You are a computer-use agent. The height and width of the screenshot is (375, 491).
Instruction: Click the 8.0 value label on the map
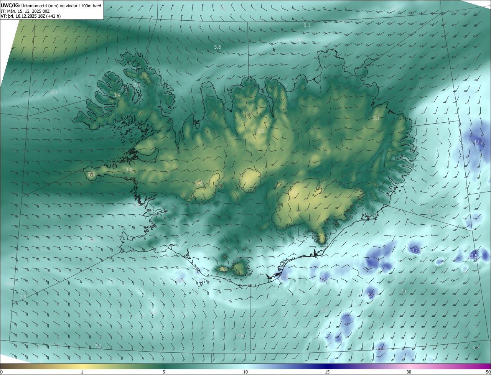[x=324, y=310]
